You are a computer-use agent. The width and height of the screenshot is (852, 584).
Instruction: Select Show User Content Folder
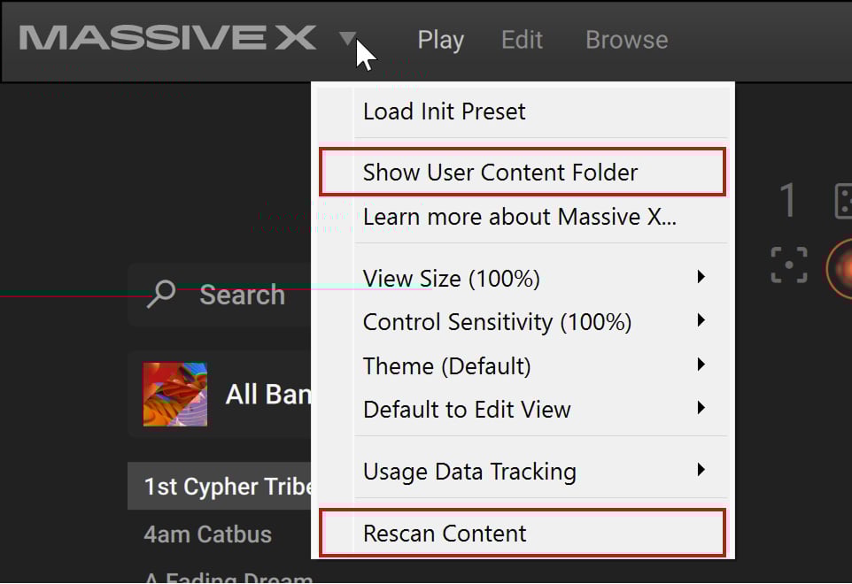click(x=523, y=172)
